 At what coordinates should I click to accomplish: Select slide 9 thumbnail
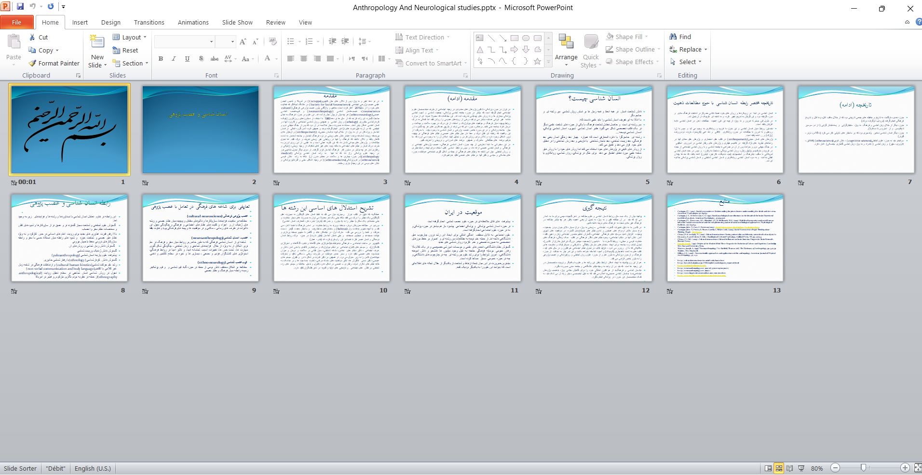click(x=201, y=238)
